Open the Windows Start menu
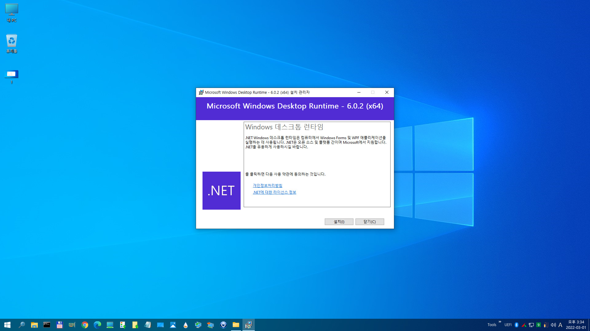Viewport: 590px width, 331px height. [x=7, y=325]
